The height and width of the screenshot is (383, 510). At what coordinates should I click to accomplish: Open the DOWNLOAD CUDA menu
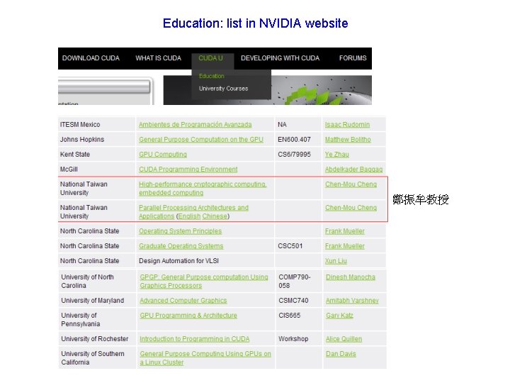(91, 58)
